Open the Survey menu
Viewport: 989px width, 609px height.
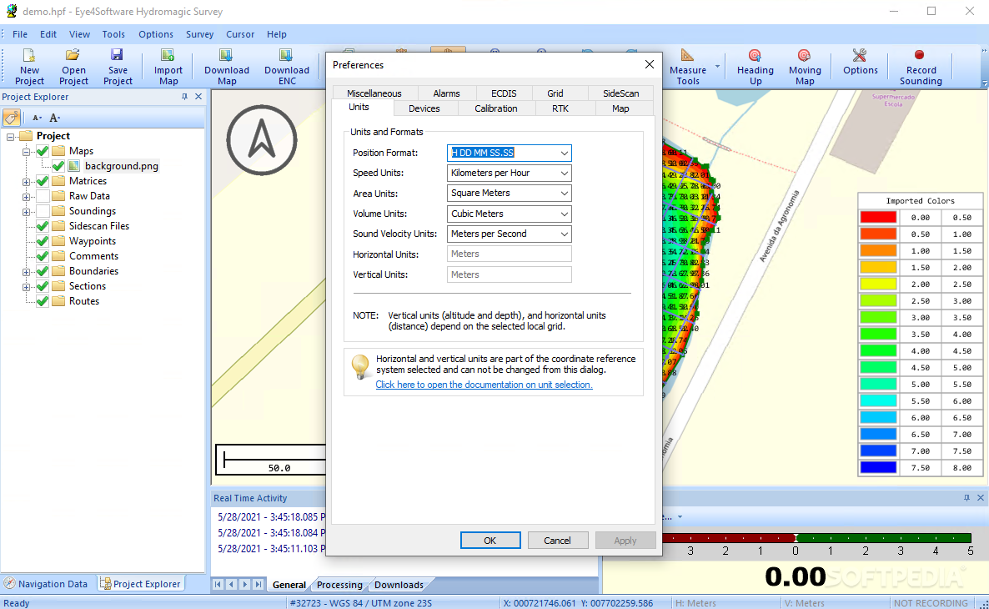[x=199, y=34]
